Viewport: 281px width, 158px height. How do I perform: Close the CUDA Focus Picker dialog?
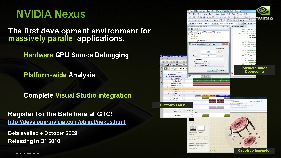click(225, 44)
